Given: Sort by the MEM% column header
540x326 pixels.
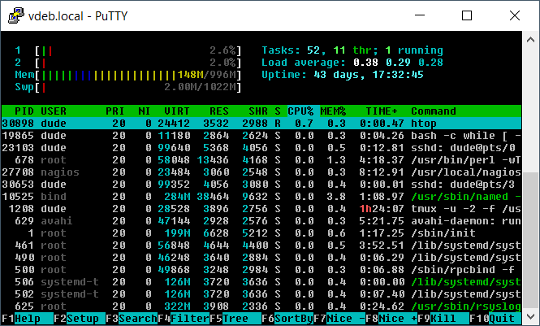Looking at the screenshot, I should click(333, 111).
